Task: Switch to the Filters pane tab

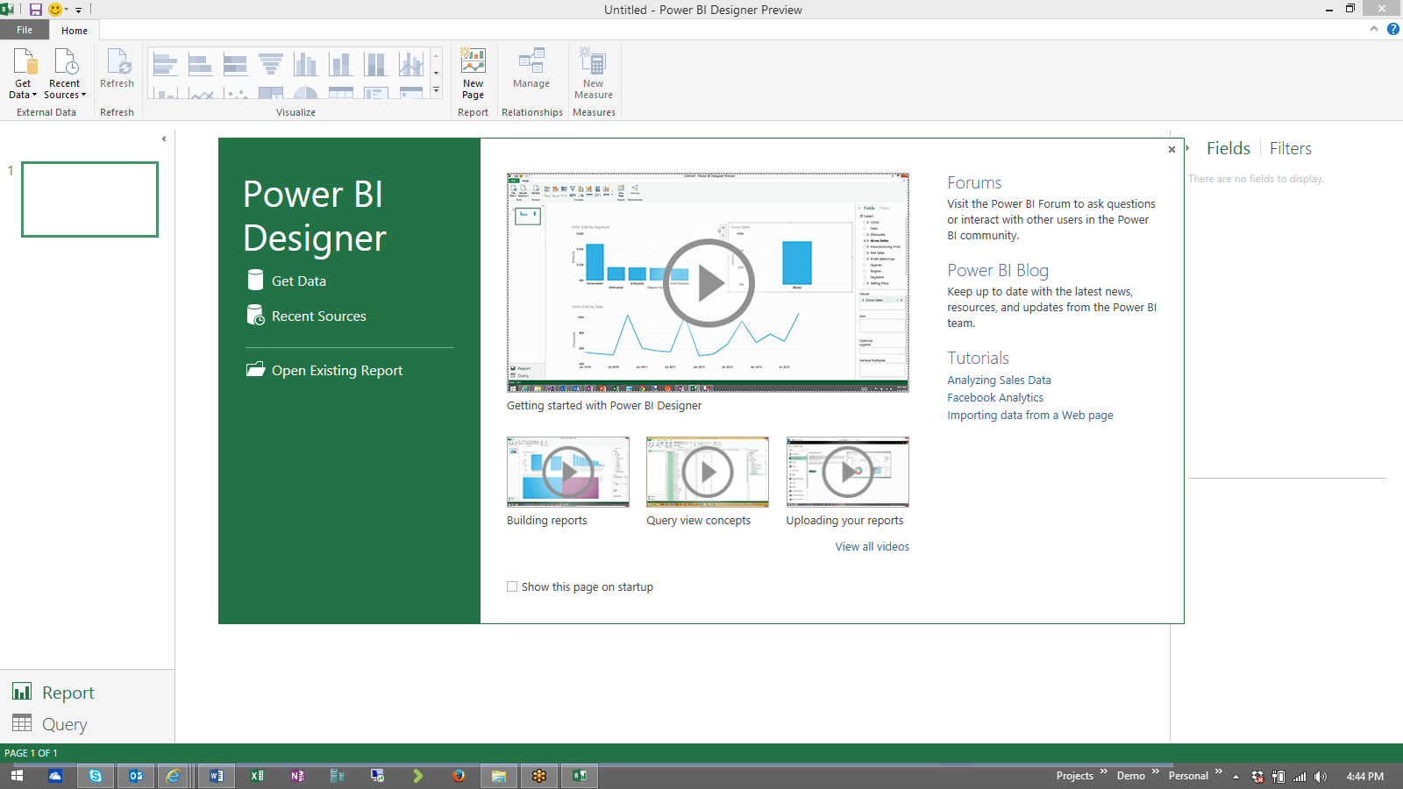Action: (x=1291, y=148)
